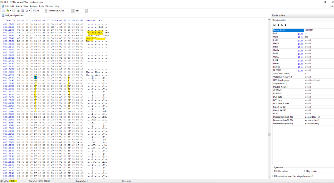334x183 pixels.
Task: Click the Overwrite mode status bar entry
Action: tap(127, 181)
